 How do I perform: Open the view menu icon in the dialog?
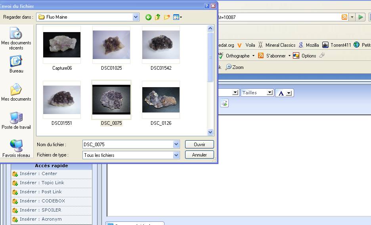[x=177, y=17]
